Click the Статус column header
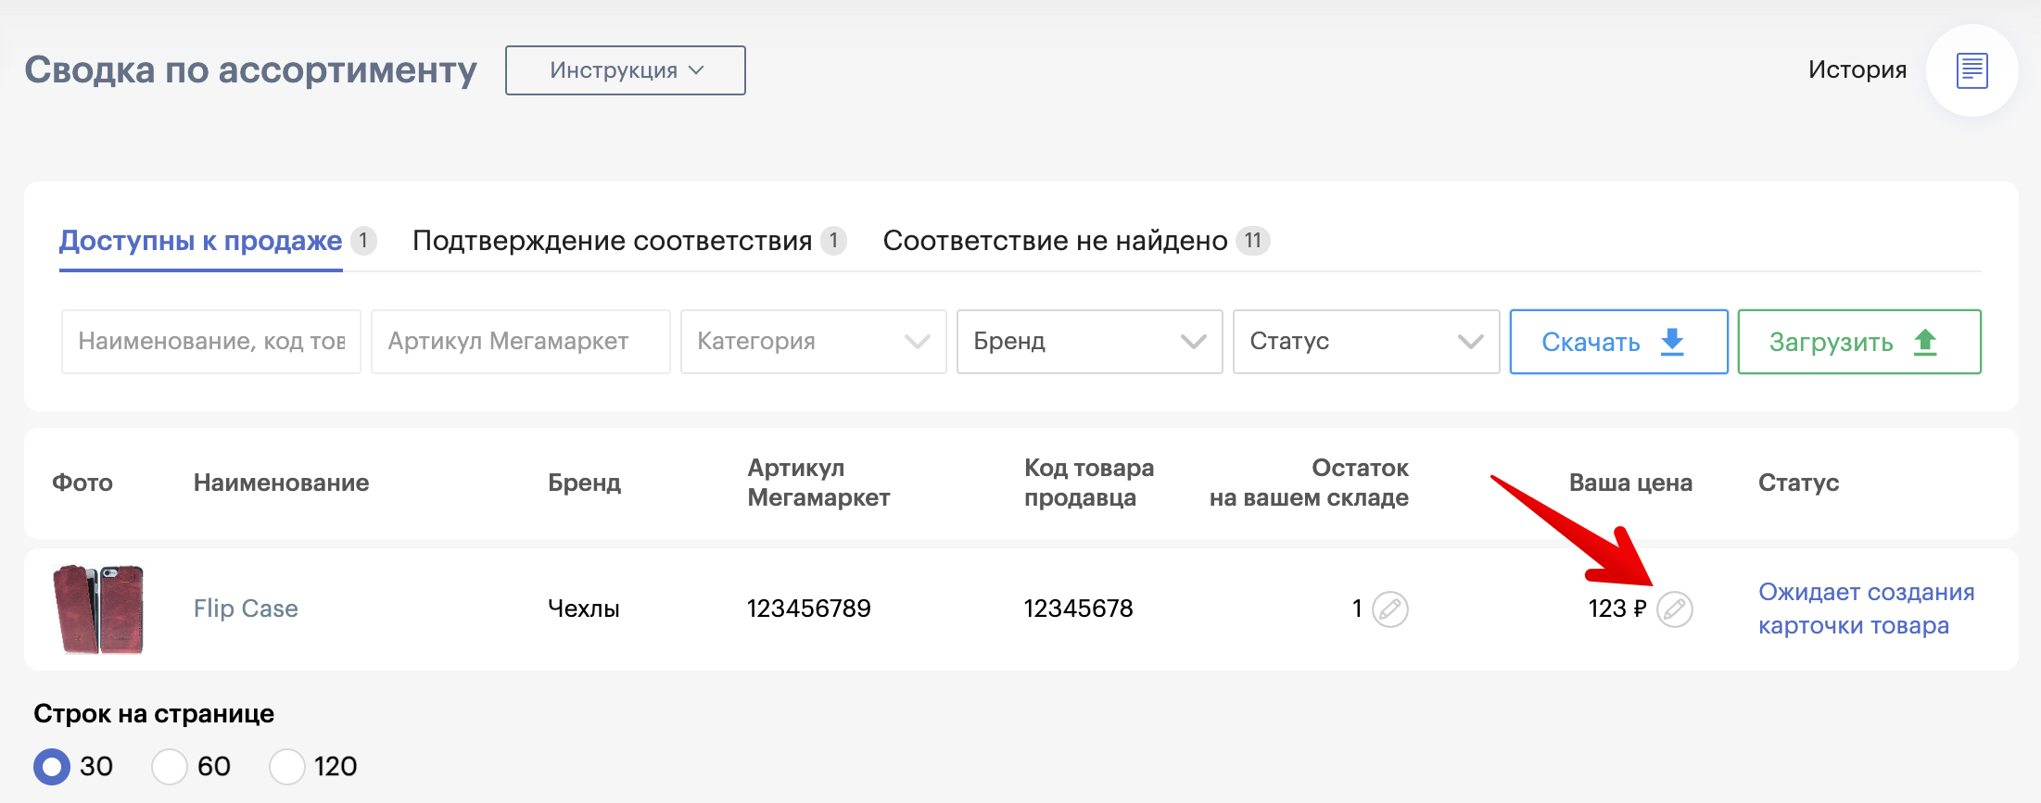2041x803 pixels. [x=1799, y=483]
